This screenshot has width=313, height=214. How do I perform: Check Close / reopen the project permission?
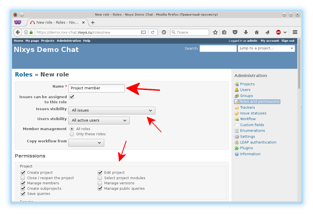[x=23, y=178]
